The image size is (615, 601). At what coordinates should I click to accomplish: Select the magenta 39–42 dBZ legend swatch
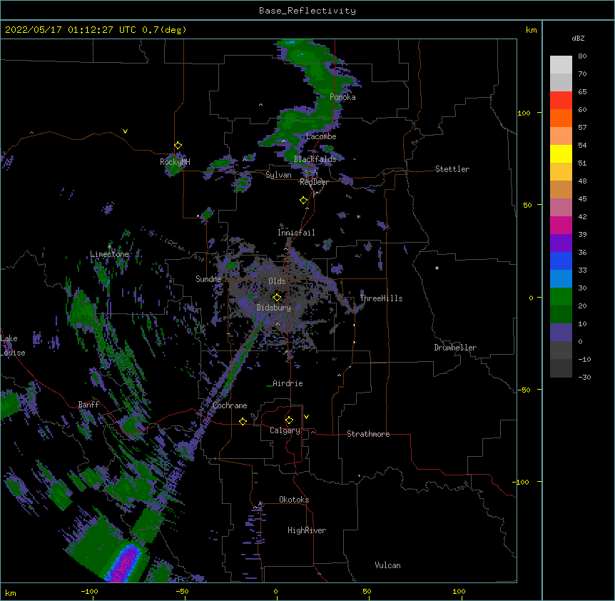pyautogui.click(x=561, y=225)
